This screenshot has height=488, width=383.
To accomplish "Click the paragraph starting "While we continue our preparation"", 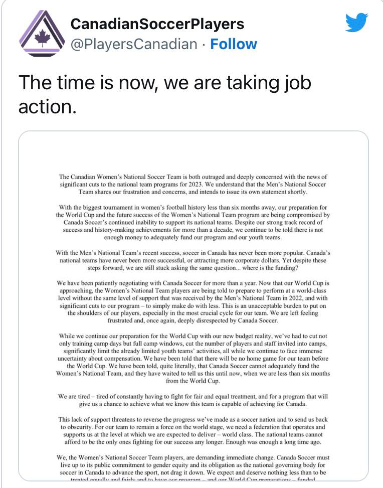I will coord(193,358).
